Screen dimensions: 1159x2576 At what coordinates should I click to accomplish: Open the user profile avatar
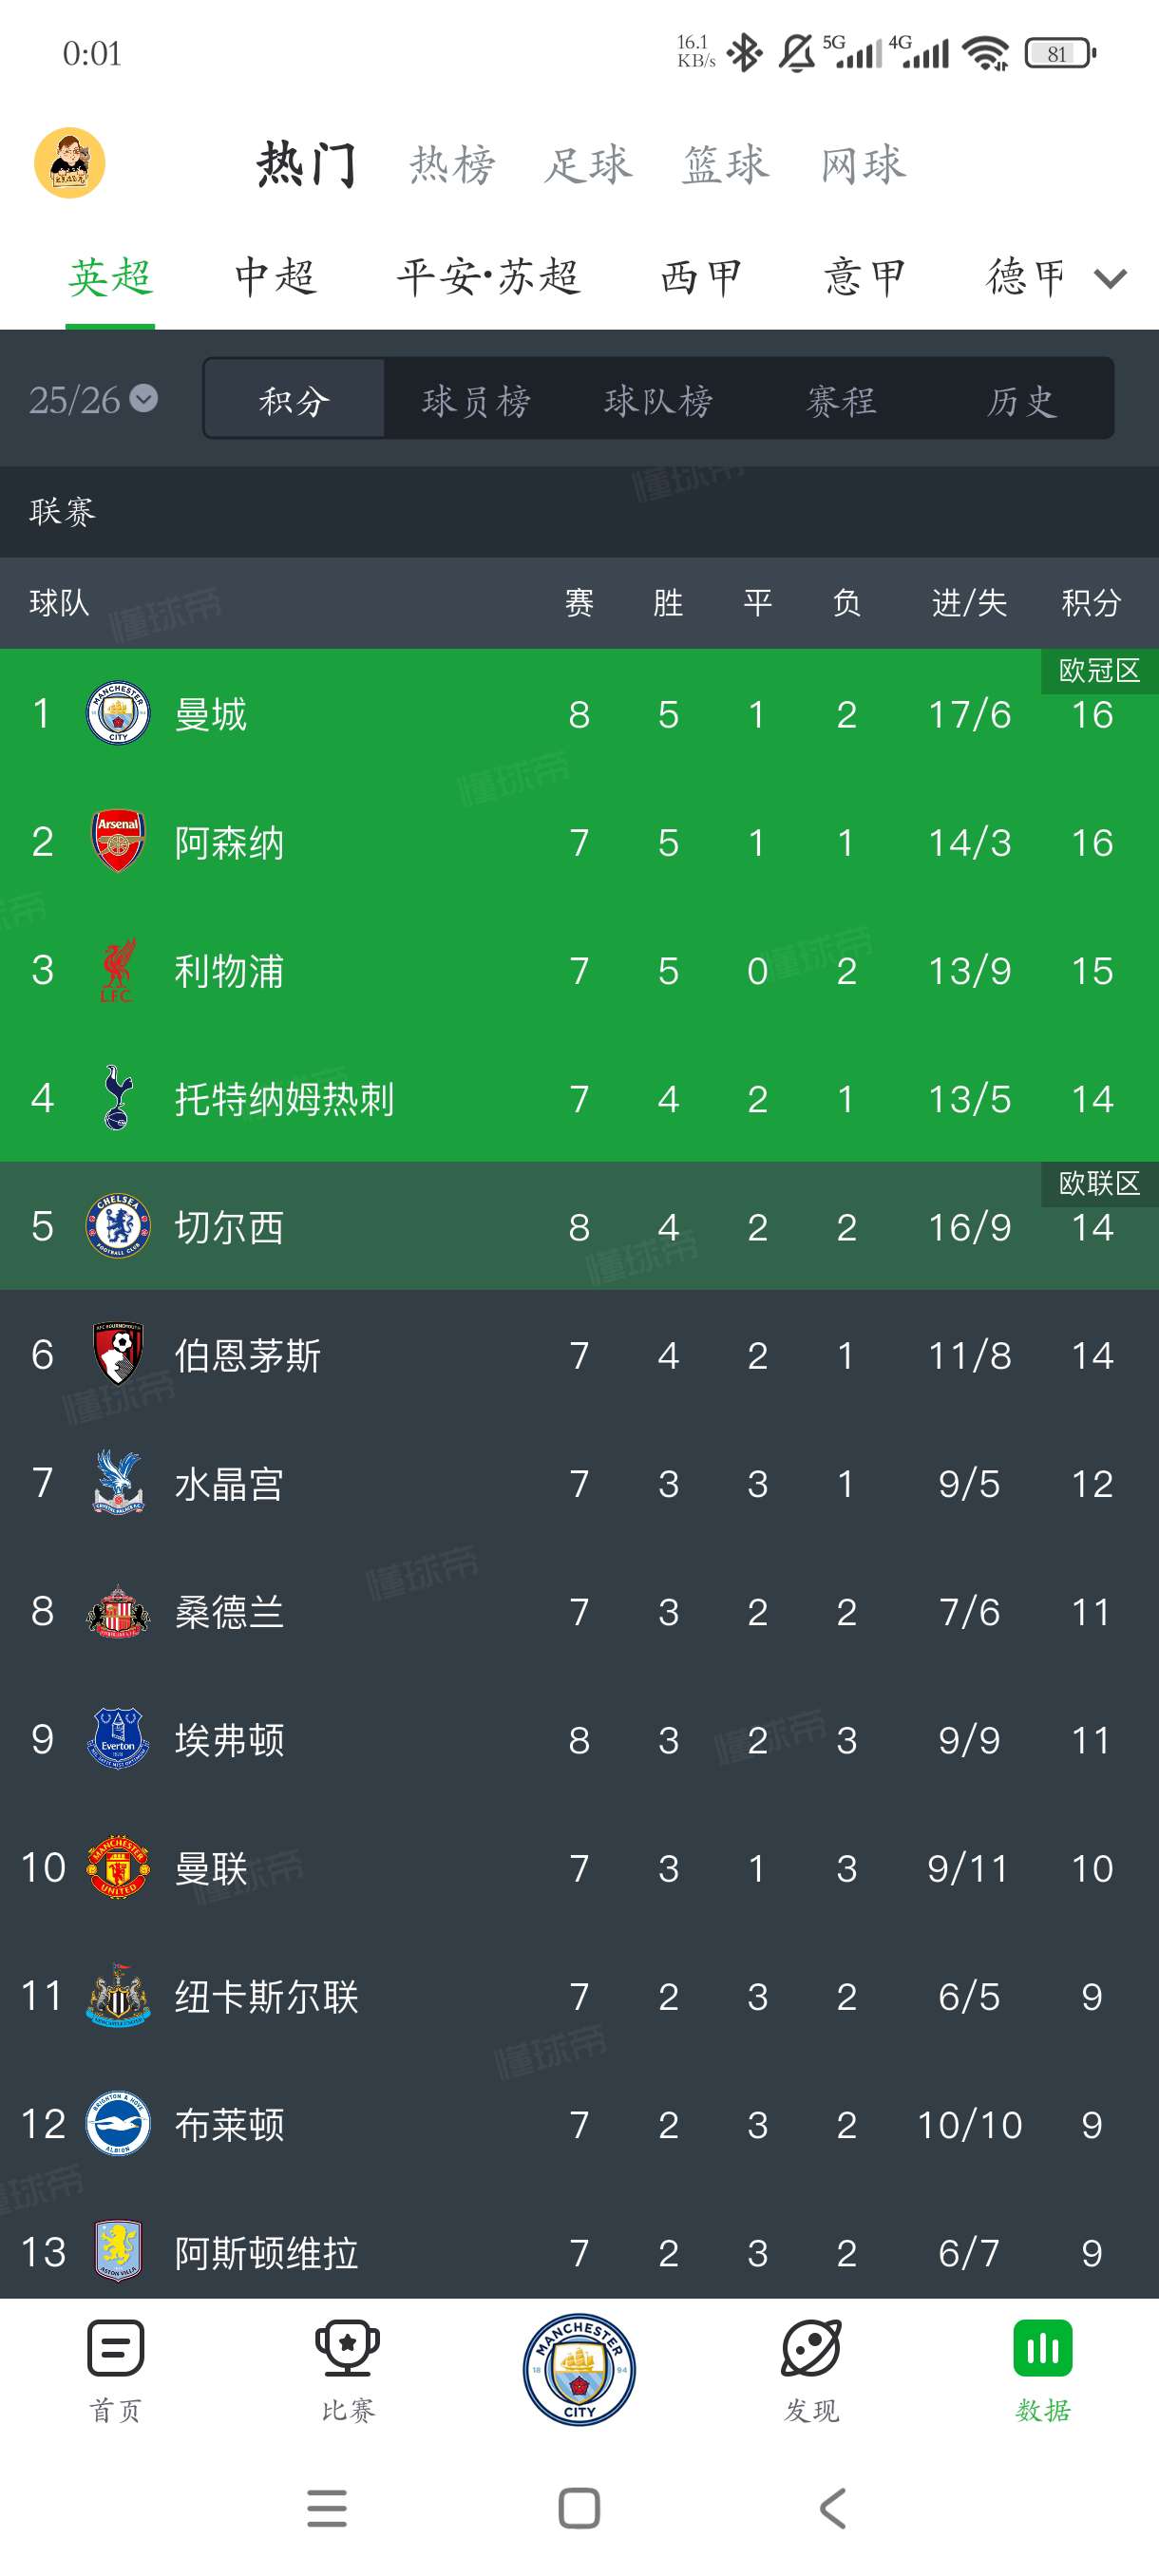tap(70, 163)
